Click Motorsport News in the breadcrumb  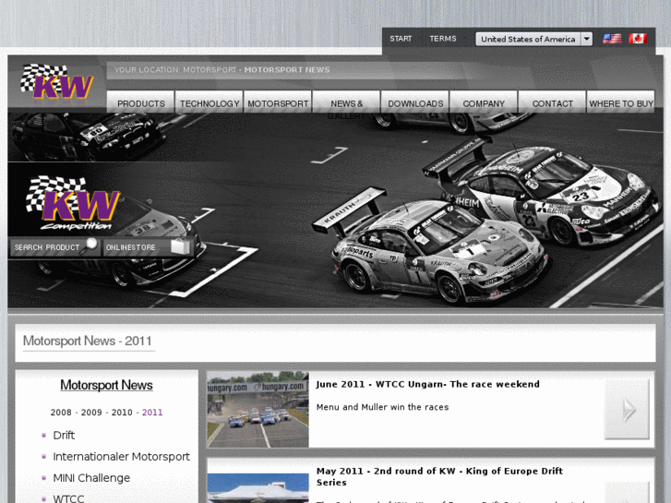(287, 69)
